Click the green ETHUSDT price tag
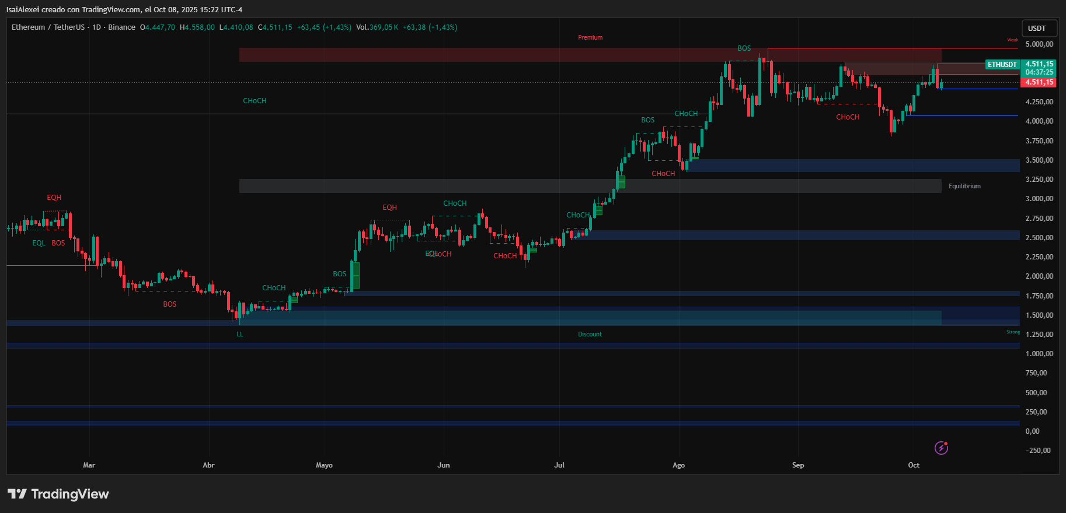 (x=1002, y=65)
